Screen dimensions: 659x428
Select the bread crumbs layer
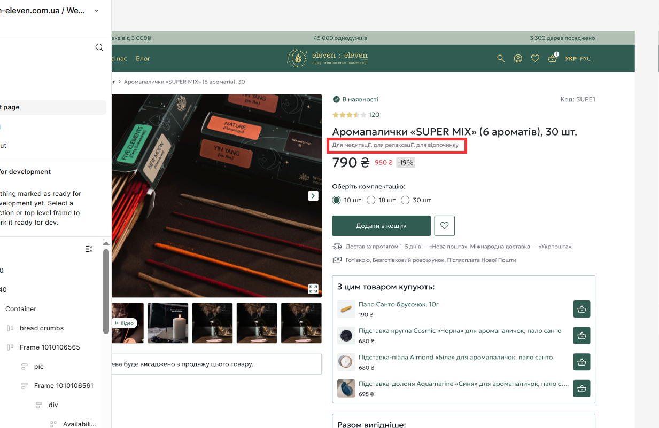tap(42, 328)
